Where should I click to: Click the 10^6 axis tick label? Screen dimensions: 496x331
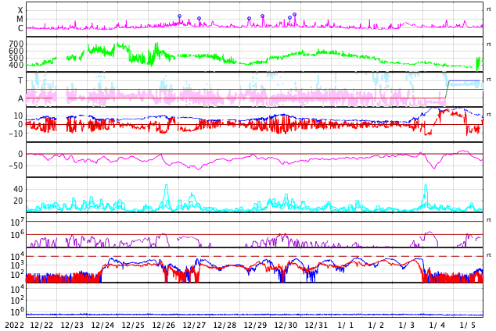(x=17, y=235)
